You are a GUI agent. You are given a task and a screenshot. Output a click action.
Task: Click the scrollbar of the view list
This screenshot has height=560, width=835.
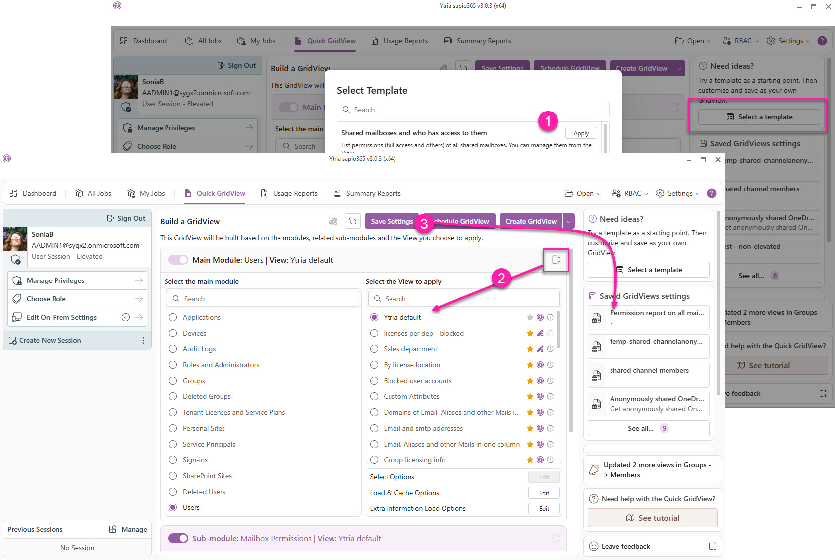(x=558, y=330)
